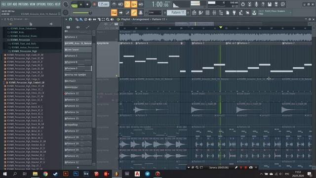The image size is (316, 178).
Task: Click the Stop playback button
Action: [x=87, y=4]
